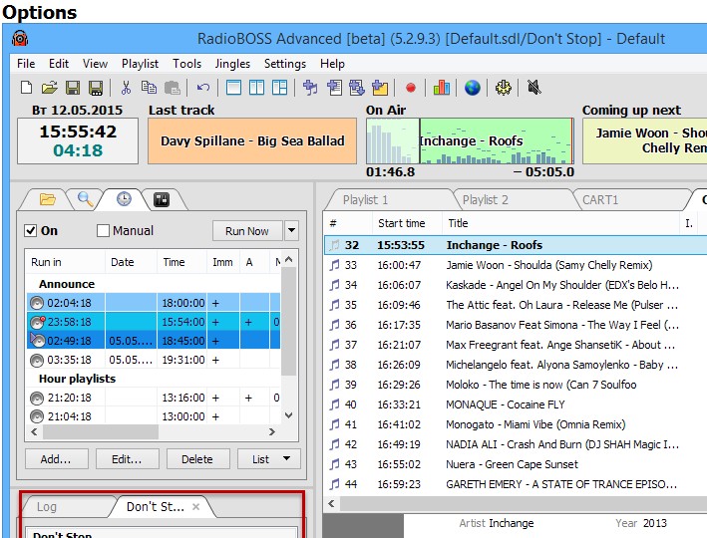This screenshot has height=538, width=707.
Task: Click the Last track Davy Spillane box
Action: [252, 141]
